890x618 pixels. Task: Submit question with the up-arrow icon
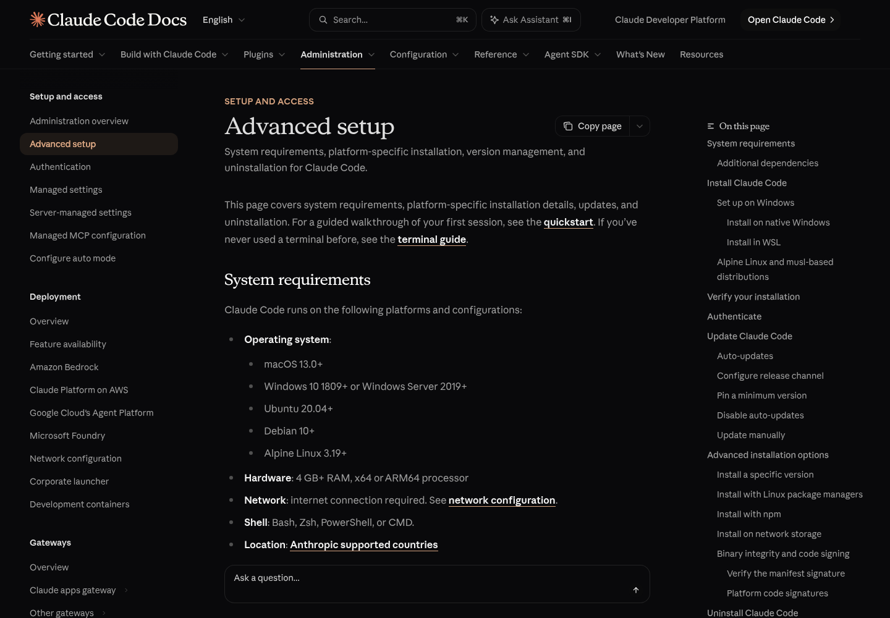click(636, 590)
